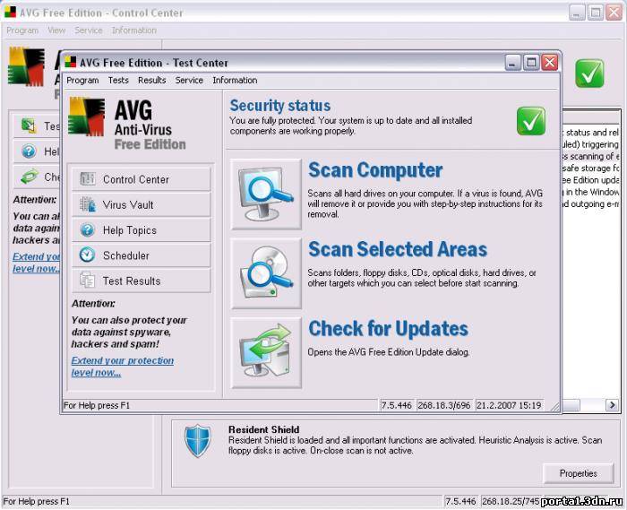Click the Scan Computer heading

(x=375, y=170)
